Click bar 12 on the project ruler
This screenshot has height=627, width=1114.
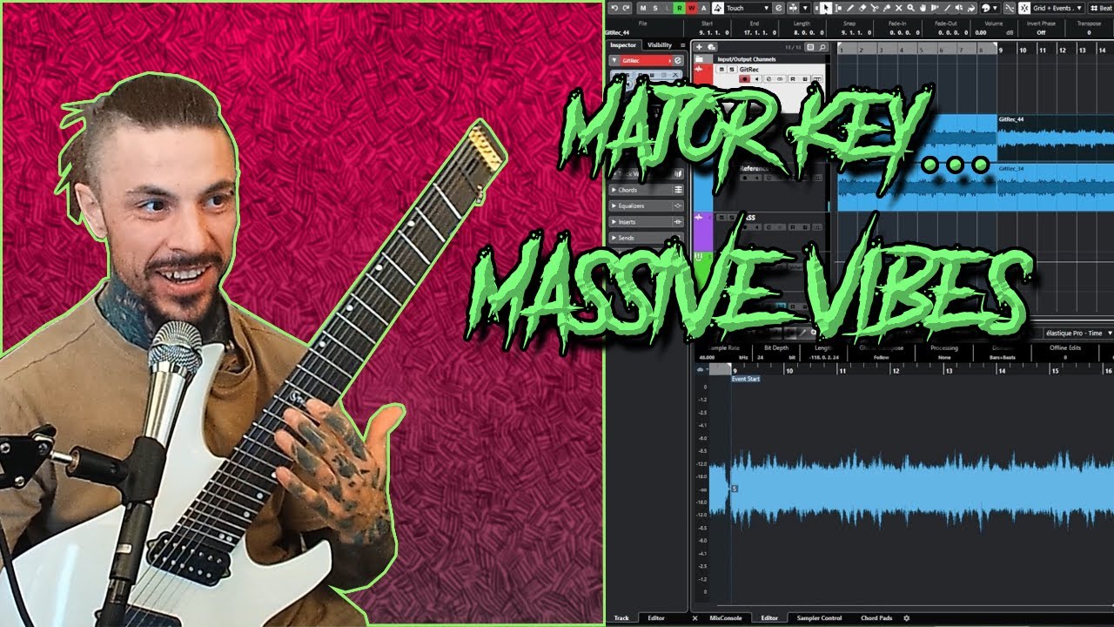point(1062,51)
